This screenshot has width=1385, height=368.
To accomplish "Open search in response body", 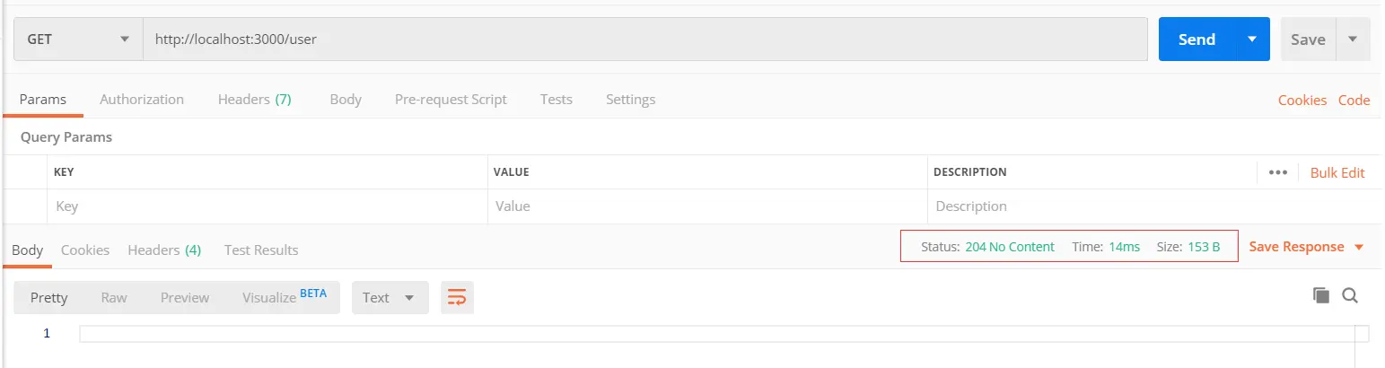I will (x=1350, y=295).
